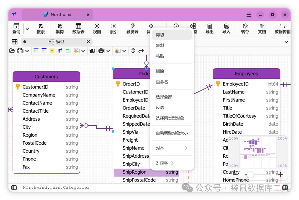Image resolution: width=299 pixels, height=200 pixels.
Task: Select 自动调整对象大小 in the context menu
Action: (172, 133)
